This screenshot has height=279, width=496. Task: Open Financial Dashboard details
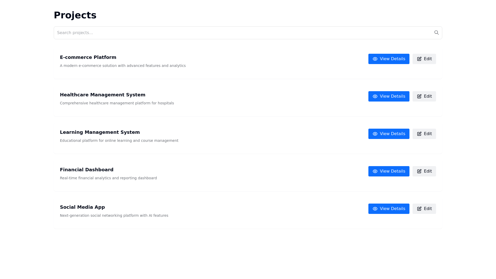tap(389, 171)
